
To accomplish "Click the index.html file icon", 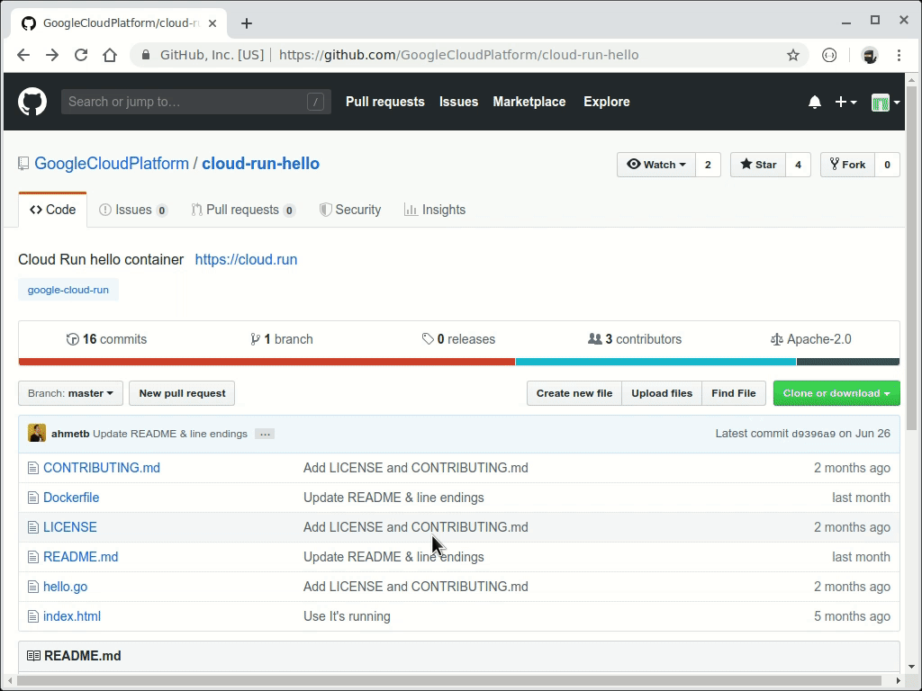I will click(33, 616).
